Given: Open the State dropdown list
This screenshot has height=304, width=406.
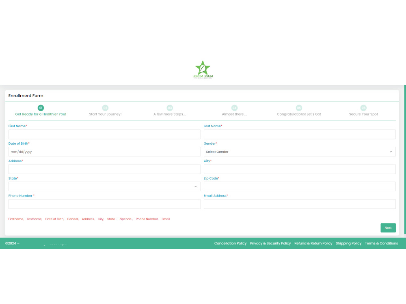Looking at the screenshot, I should click(104, 186).
